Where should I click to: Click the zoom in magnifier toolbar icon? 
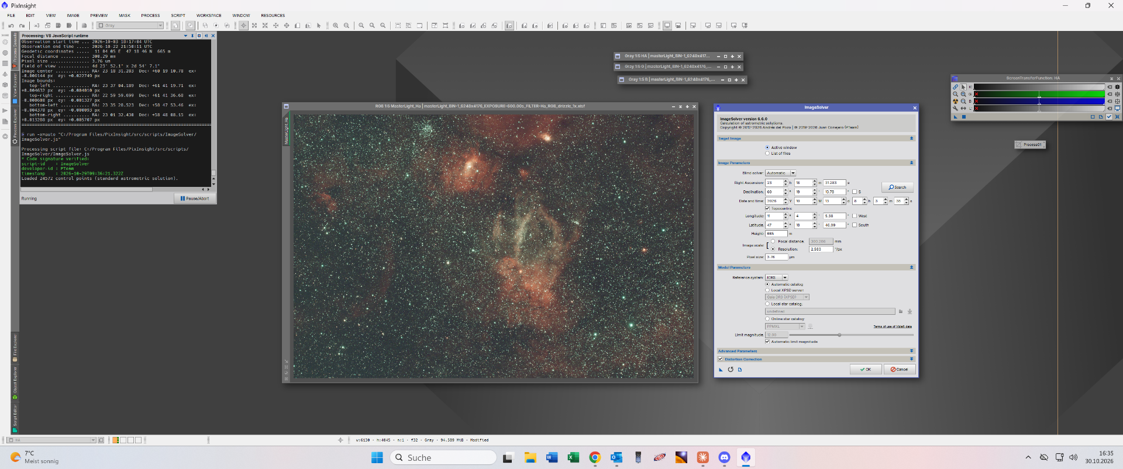(336, 26)
